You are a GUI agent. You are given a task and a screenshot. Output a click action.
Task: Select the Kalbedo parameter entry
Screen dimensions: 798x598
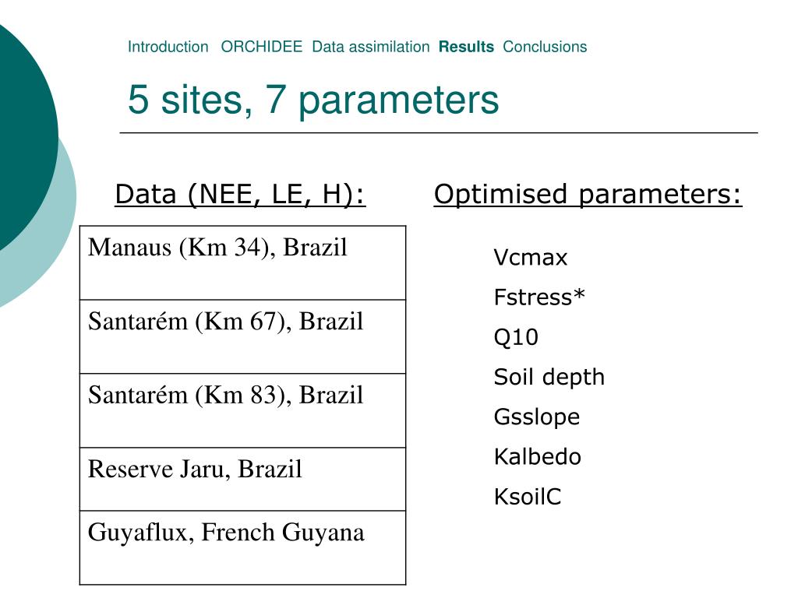538,456
